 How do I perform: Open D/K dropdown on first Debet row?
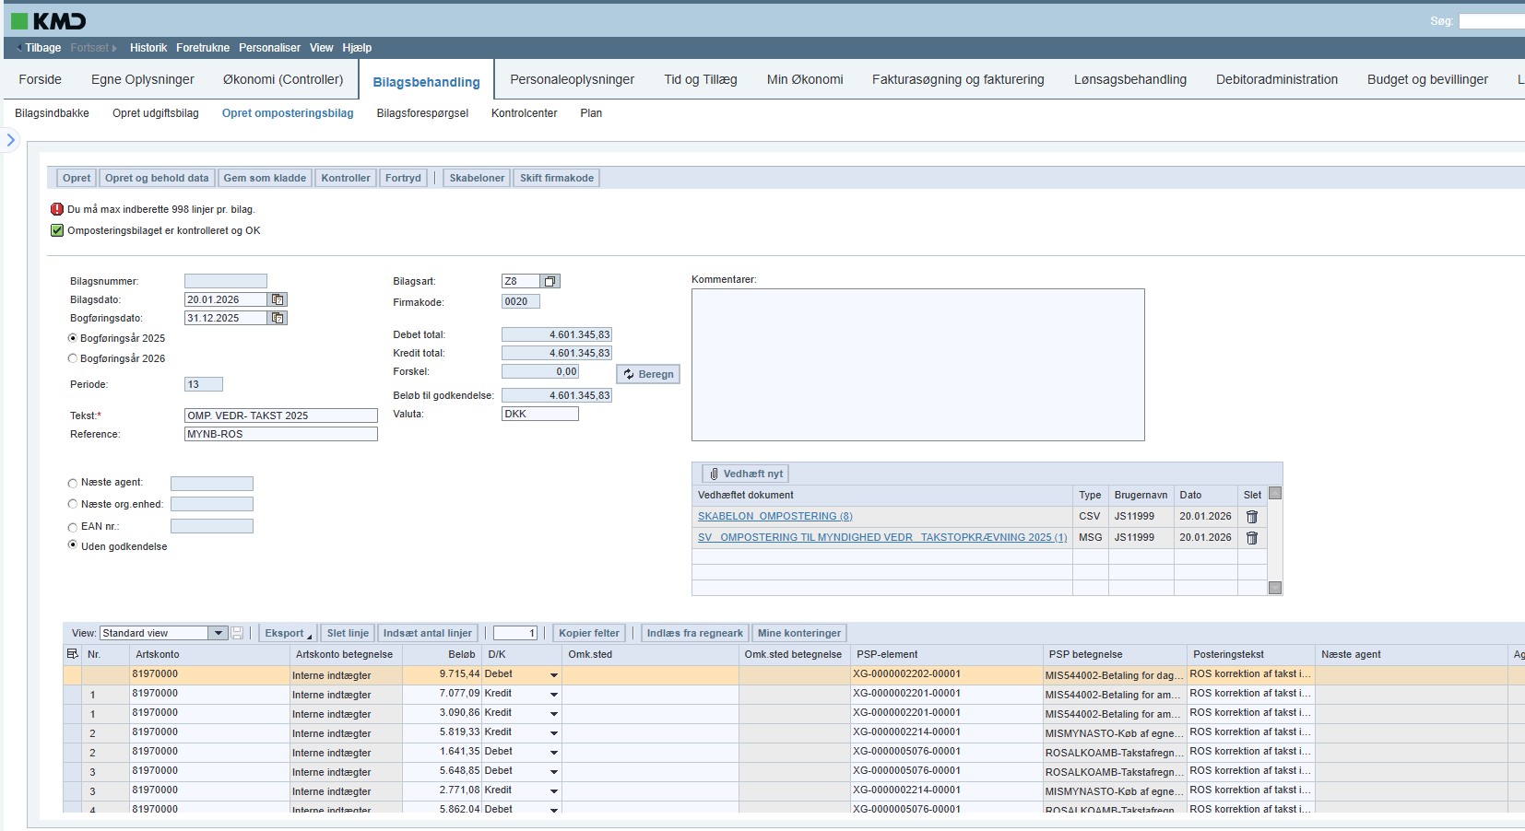[x=553, y=675]
